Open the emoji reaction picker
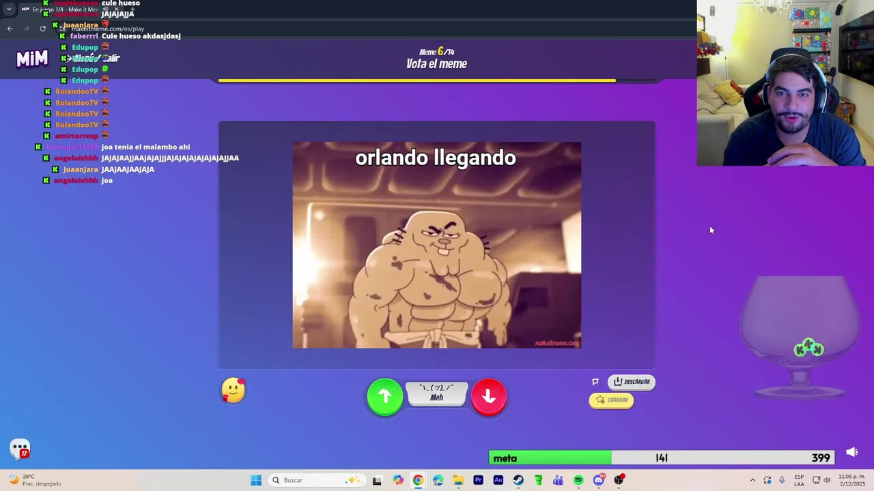The image size is (874, 491). 234,390
